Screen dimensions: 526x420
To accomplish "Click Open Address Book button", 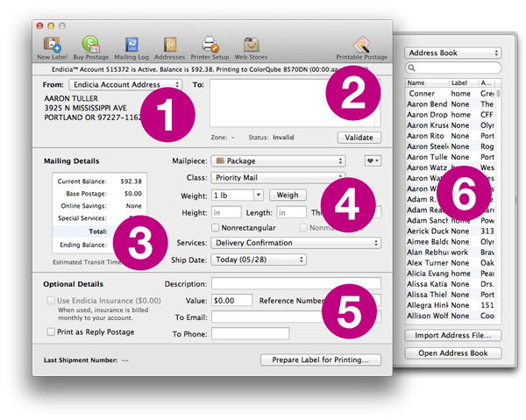I will click(453, 353).
